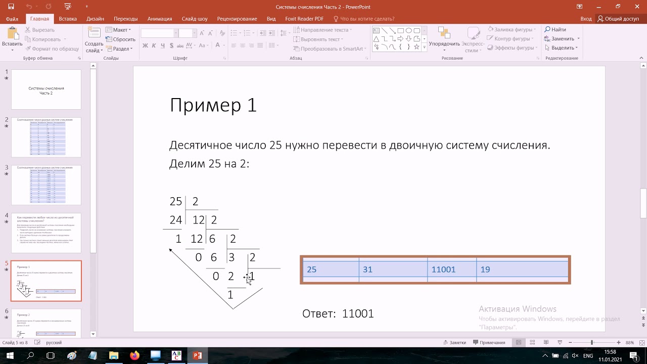Select slide 2 thumbnail
This screenshot has height=364, width=647.
[x=46, y=137]
